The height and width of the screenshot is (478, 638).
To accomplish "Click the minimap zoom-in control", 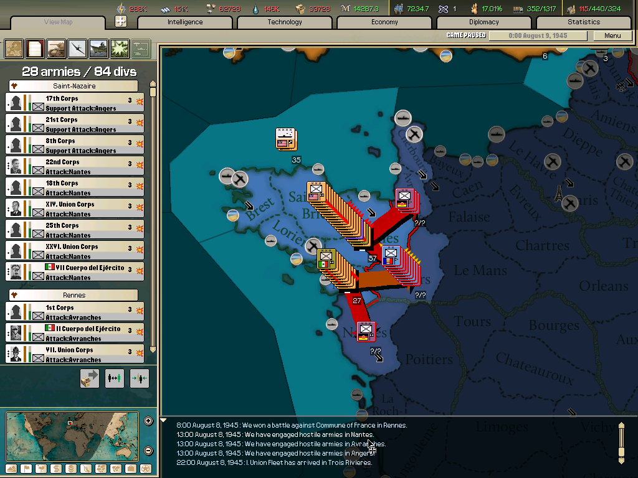I will point(148,420).
